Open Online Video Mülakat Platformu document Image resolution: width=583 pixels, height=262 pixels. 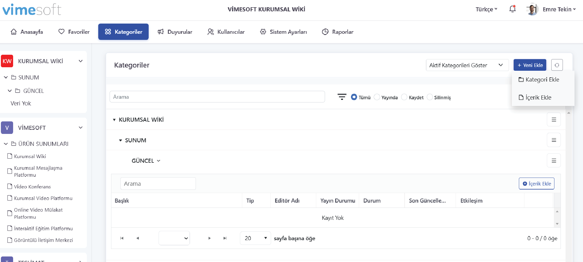[35, 213]
